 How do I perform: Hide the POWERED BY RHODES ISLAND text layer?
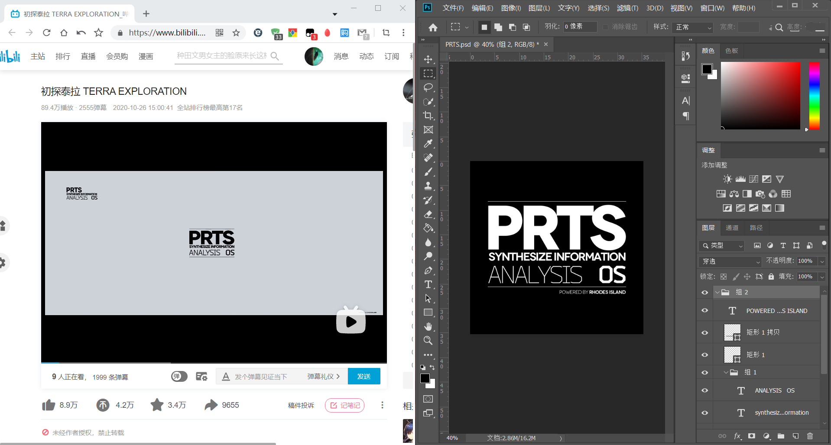click(705, 310)
